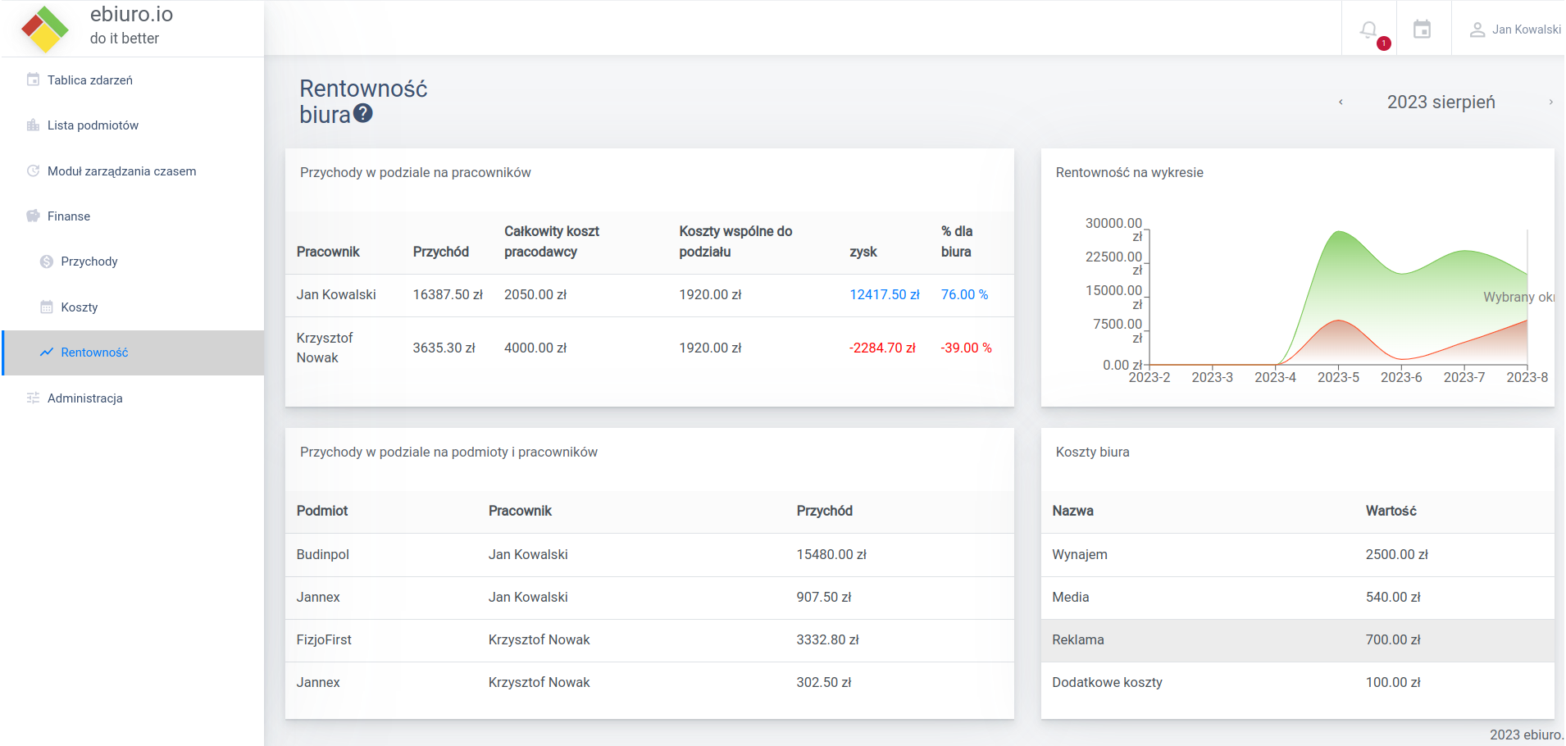This screenshot has height=746, width=1566.
Task: Select Koszty under Finanse
Action: 80,307
